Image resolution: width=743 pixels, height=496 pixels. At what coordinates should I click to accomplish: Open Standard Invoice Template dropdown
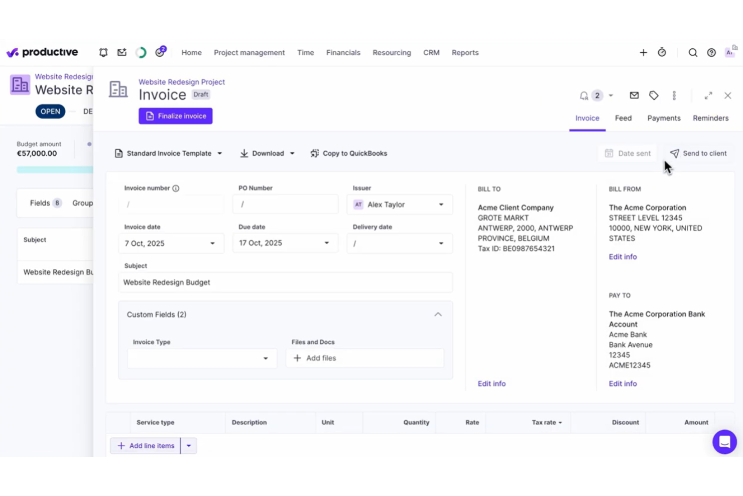(x=169, y=153)
